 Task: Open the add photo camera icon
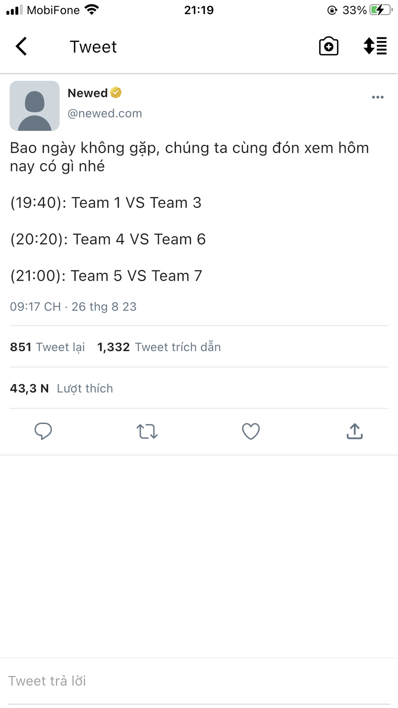(x=328, y=46)
